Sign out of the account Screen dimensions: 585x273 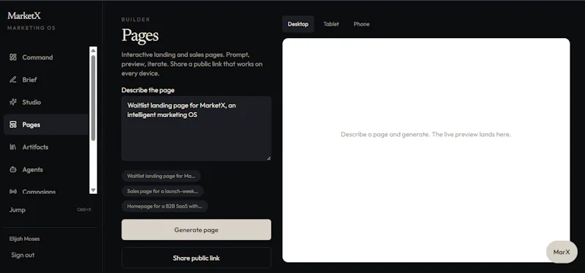[x=23, y=255]
